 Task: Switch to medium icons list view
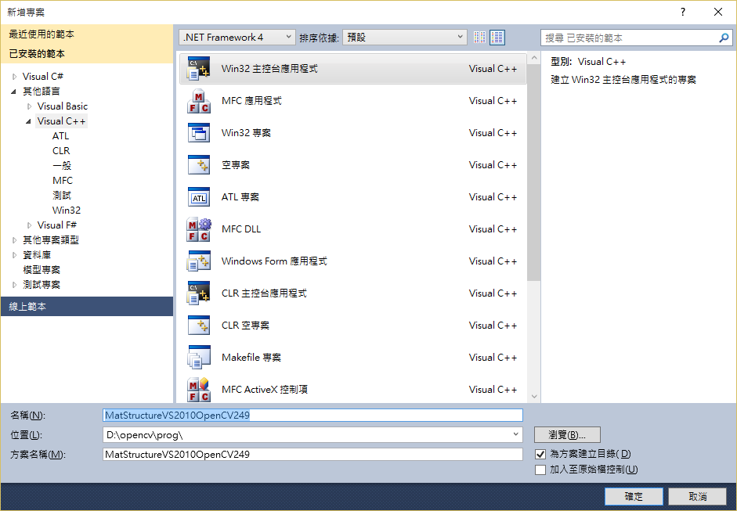tap(497, 37)
